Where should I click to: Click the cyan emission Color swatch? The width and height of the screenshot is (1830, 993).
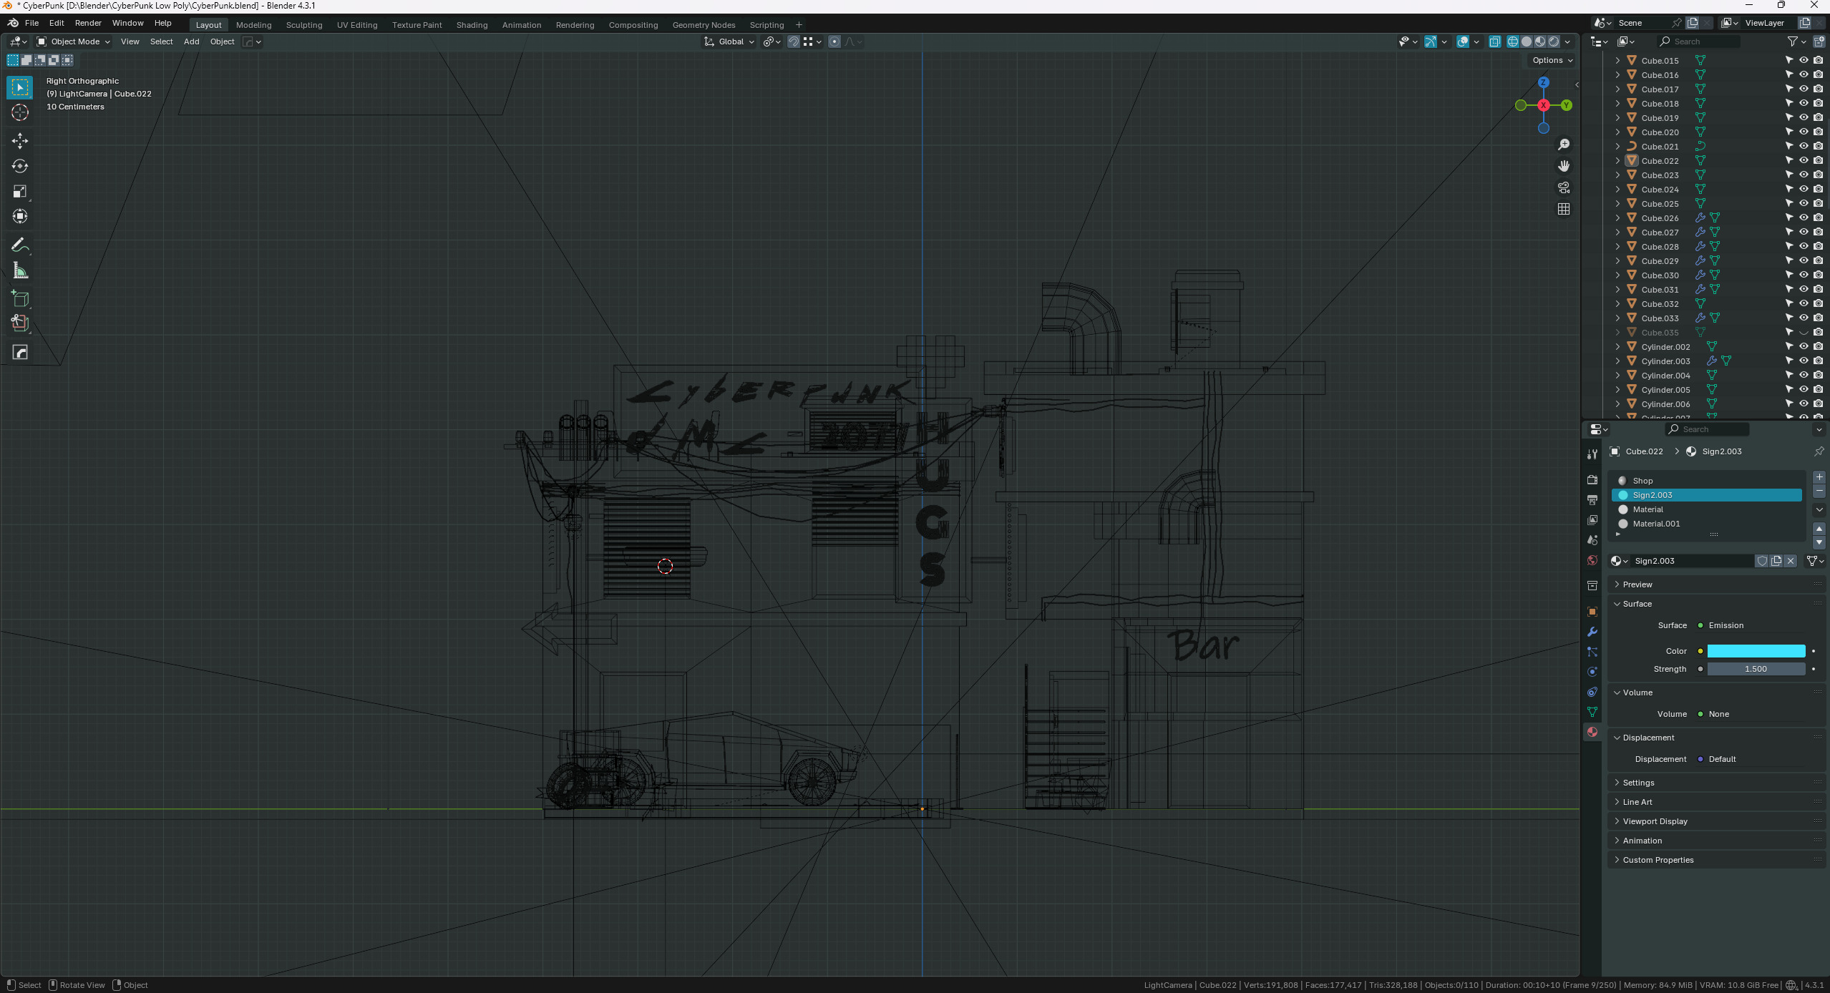pyautogui.click(x=1756, y=651)
